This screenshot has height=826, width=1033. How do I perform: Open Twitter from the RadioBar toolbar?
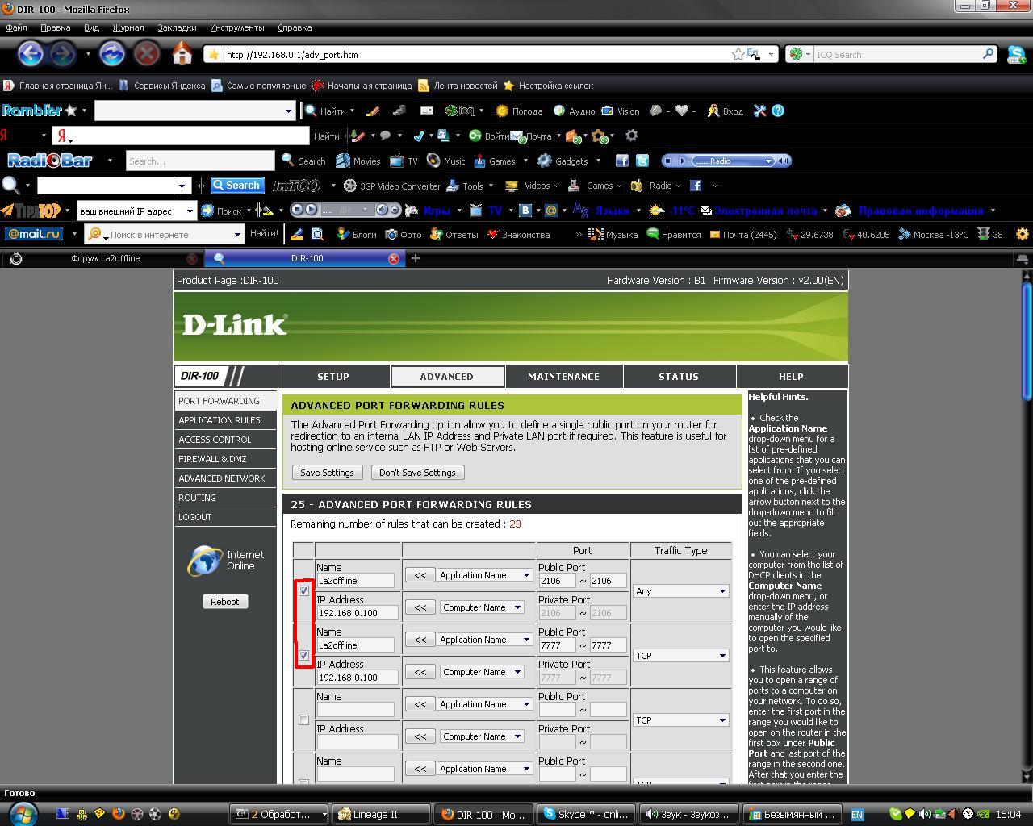pyautogui.click(x=642, y=161)
